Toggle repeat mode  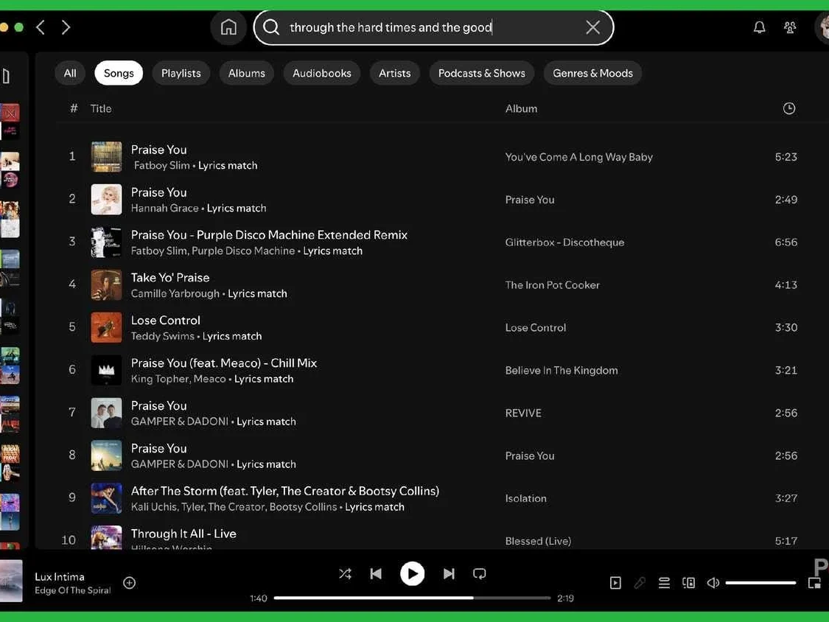tap(480, 573)
